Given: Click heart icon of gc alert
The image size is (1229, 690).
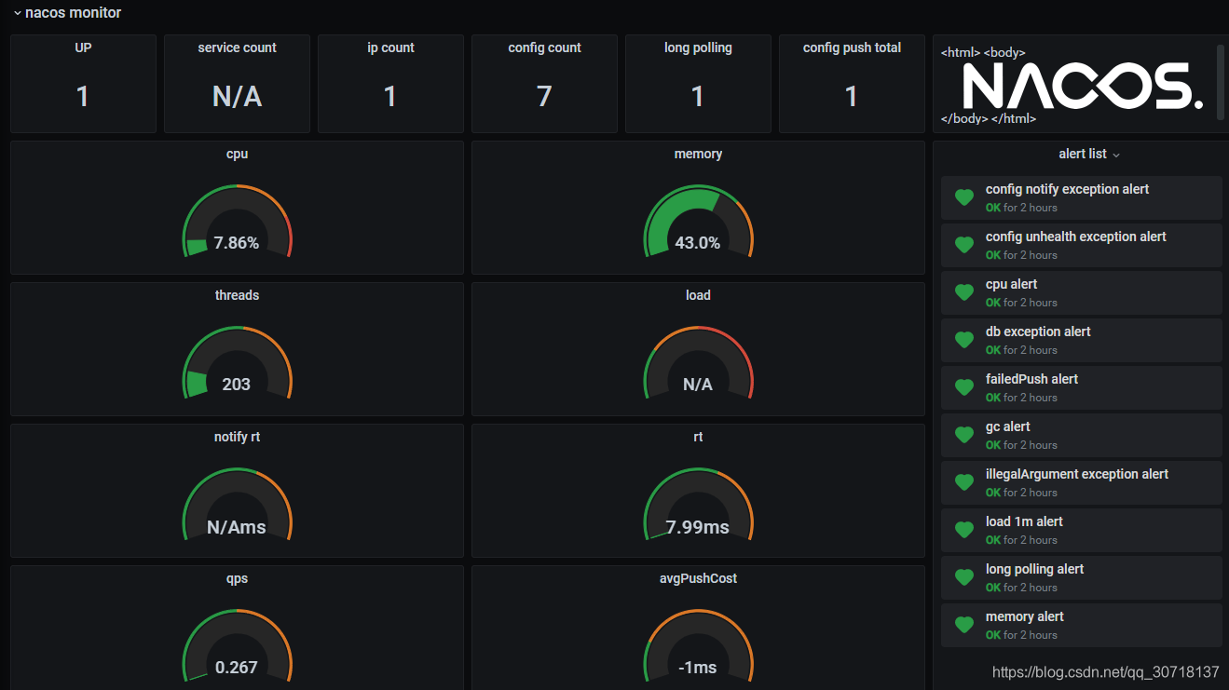Looking at the screenshot, I should [x=964, y=435].
